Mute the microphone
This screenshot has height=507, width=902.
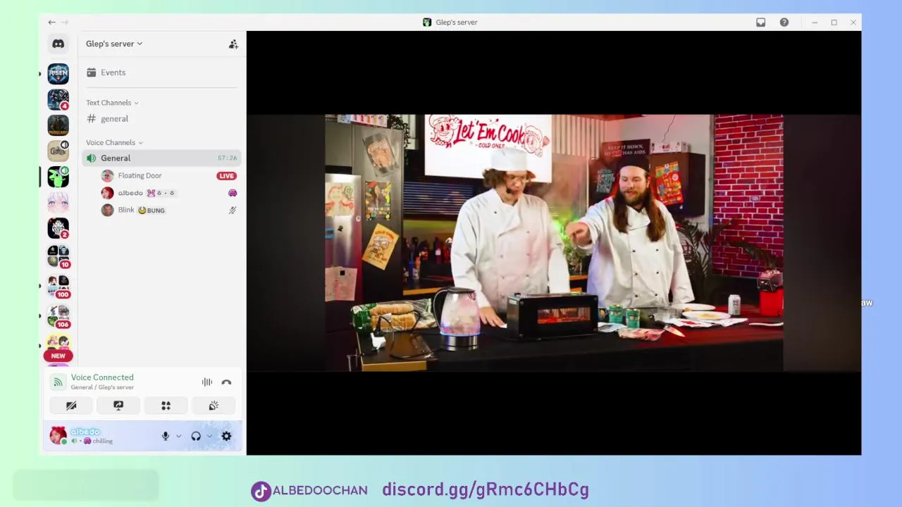(166, 436)
